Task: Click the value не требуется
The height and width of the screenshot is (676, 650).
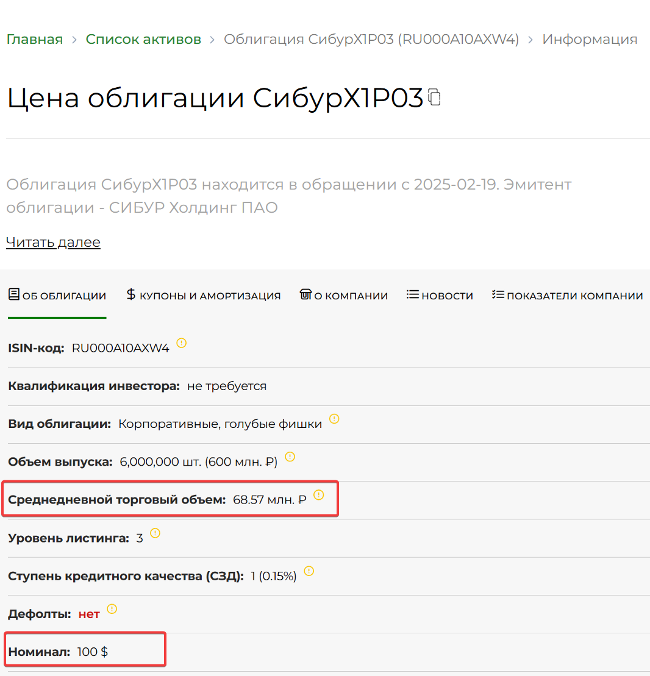Action: pos(227,386)
